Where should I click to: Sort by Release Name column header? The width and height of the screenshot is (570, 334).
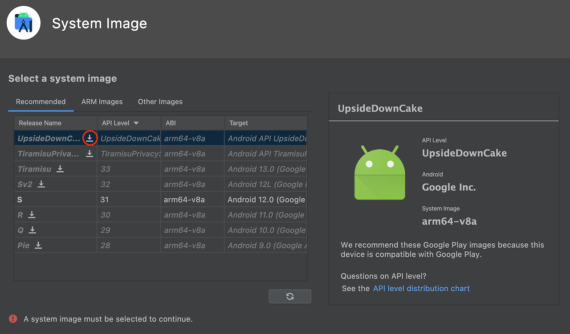(x=56, y=123)
